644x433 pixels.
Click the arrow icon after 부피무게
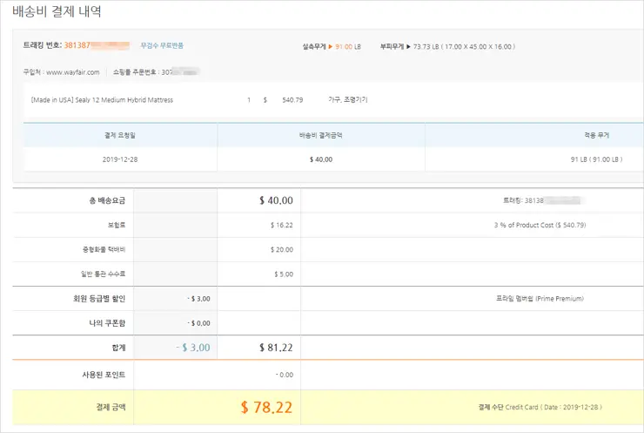point(407,45)
